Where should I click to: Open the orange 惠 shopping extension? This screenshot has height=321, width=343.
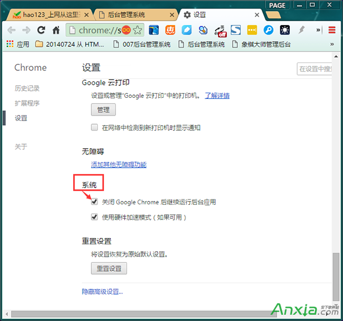pos(170,30)
